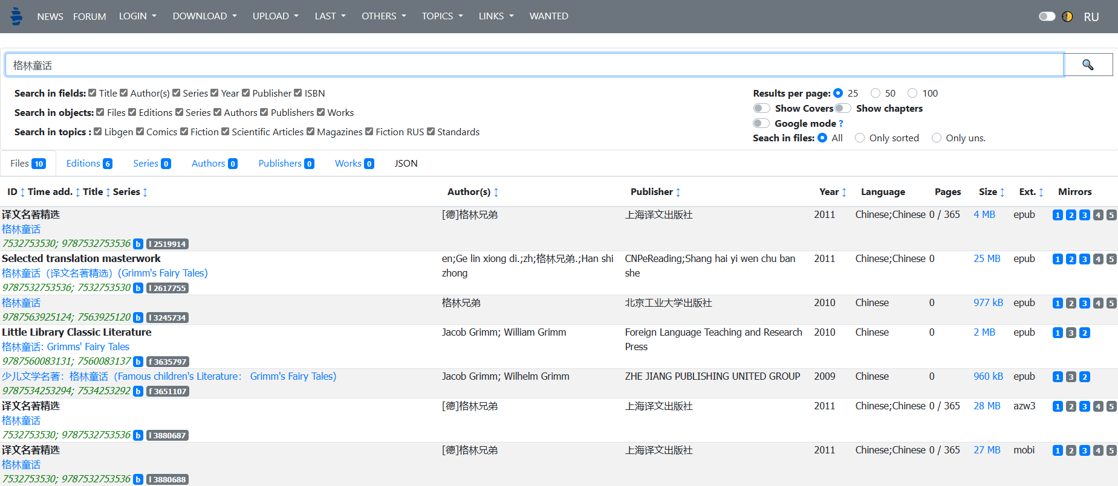Switch to the Editions tab
The image size is (1118, 486).
(x=89, y=164)
